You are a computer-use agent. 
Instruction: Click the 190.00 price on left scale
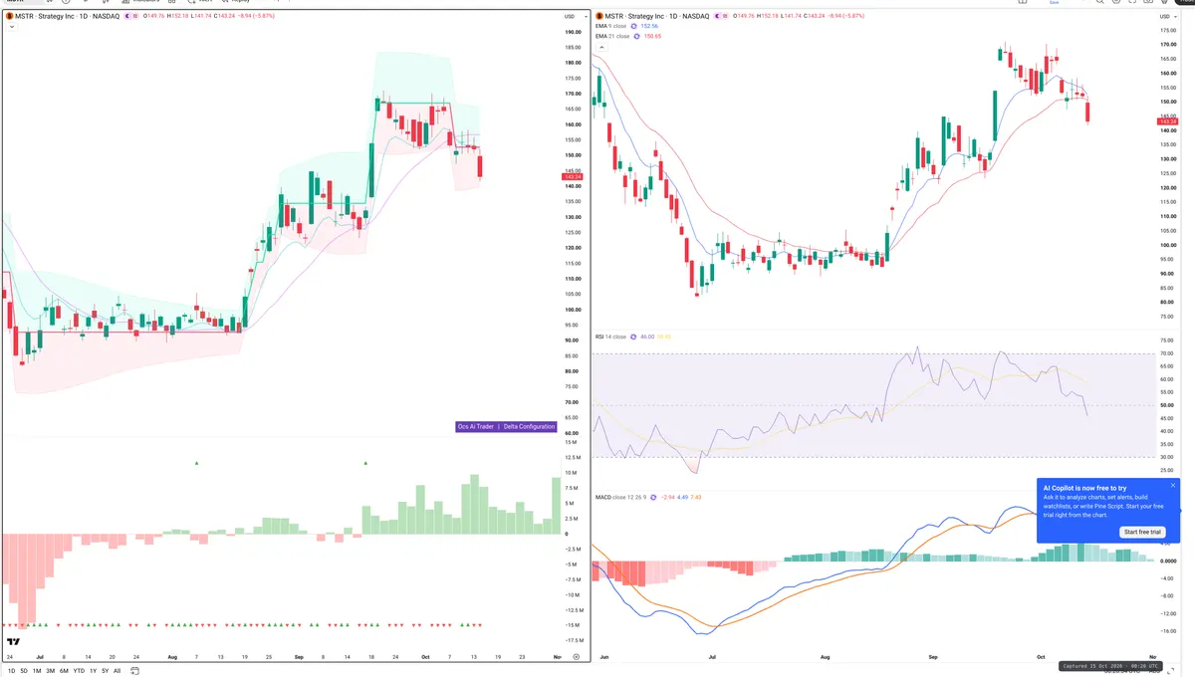pos(572,32)
